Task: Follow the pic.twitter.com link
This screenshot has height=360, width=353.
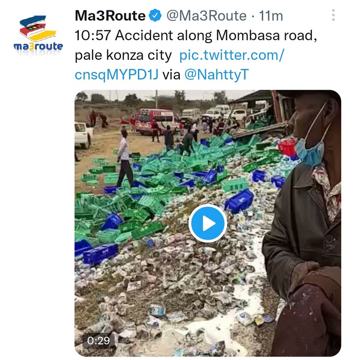Action: [232, 55]
